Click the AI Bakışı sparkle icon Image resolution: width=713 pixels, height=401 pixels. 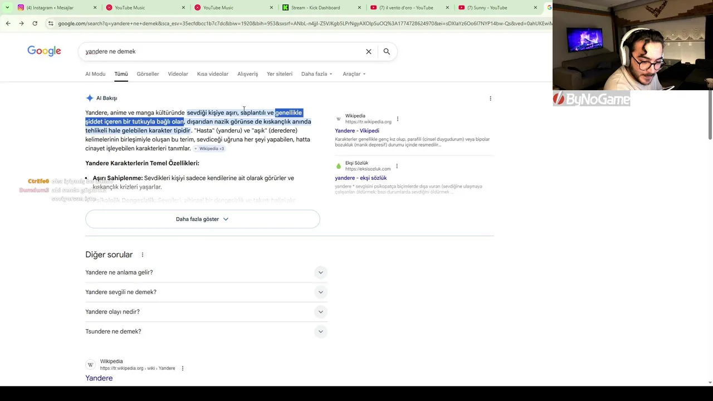[90, 98]
